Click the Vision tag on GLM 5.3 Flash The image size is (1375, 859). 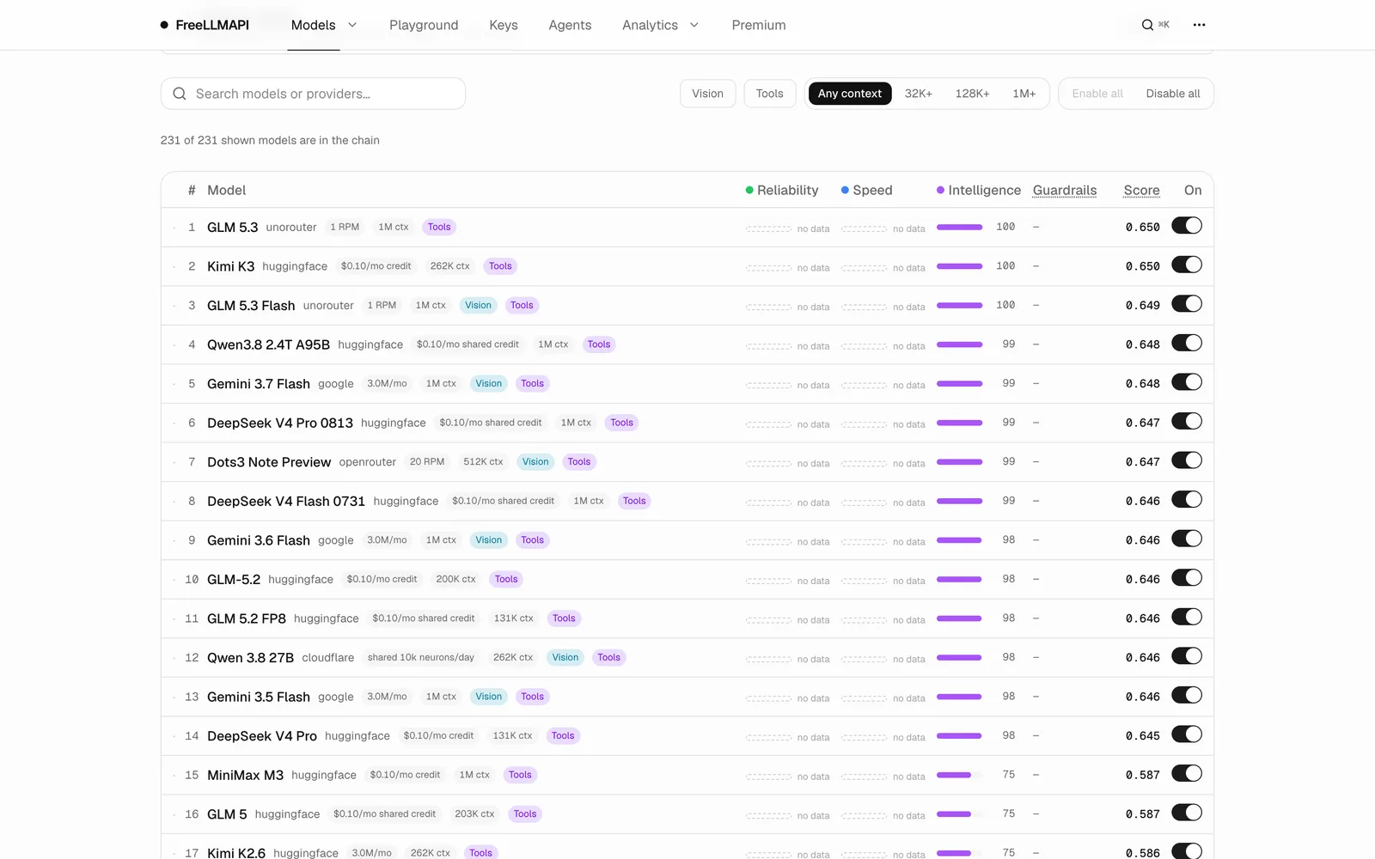coord(478,305)
